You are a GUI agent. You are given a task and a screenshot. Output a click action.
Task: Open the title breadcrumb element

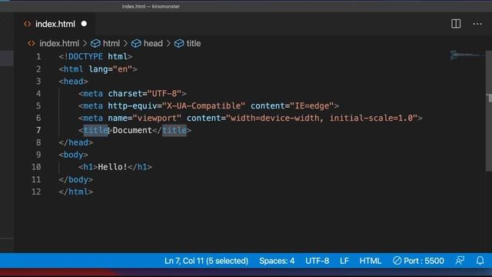tap(194, 43)
